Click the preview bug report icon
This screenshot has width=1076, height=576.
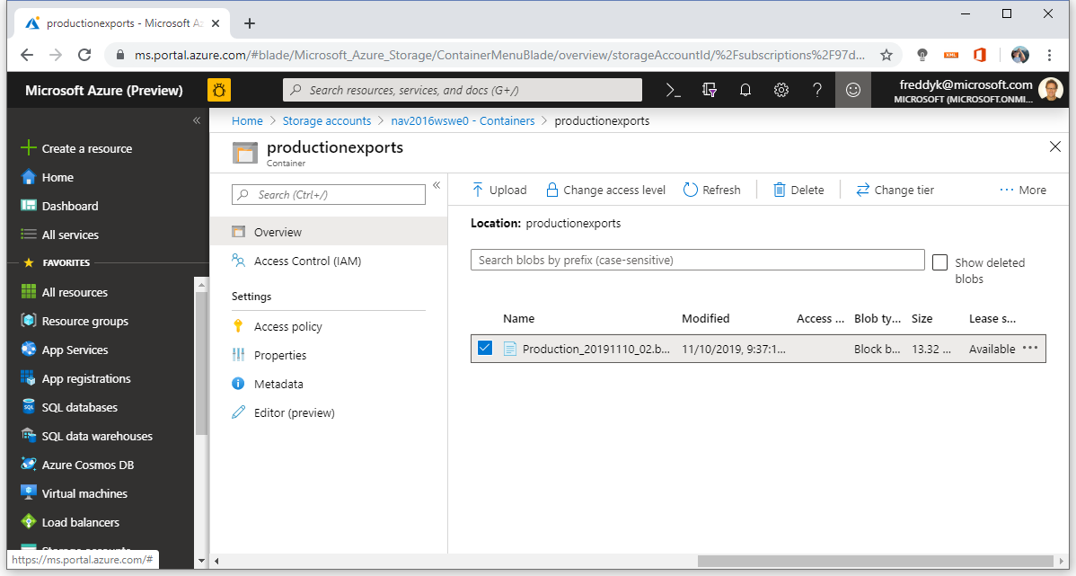coord(219,90)
